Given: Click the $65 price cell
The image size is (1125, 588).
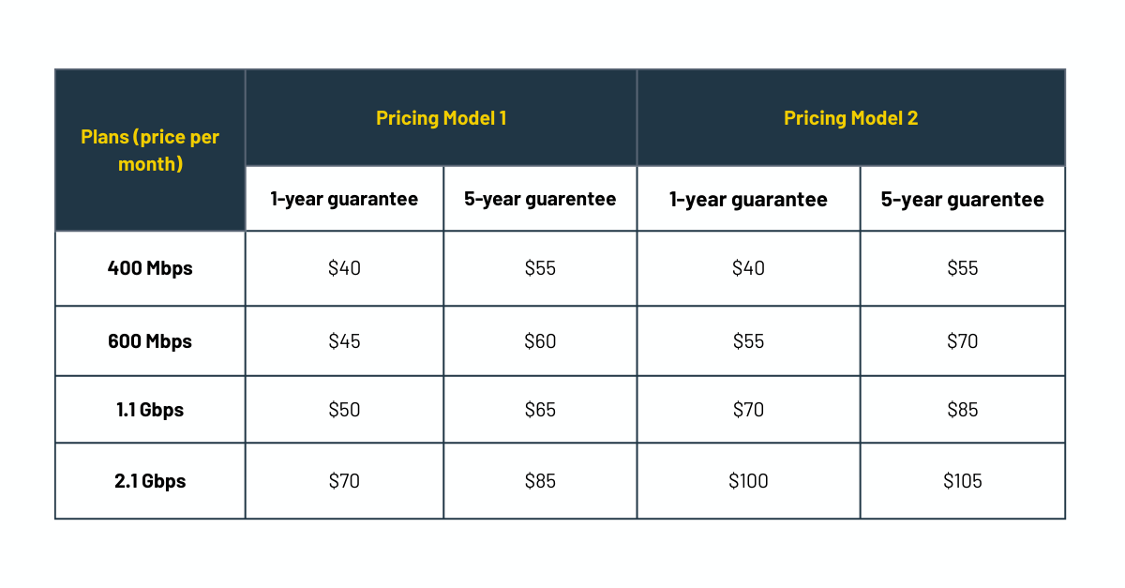Looking at the screenshot, I should click(540, 410).
